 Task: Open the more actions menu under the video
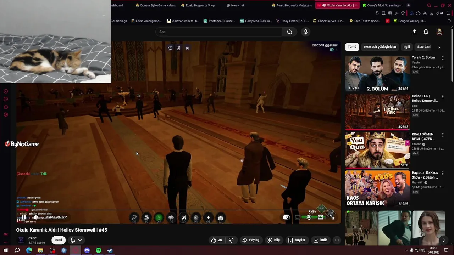click(337, 240)
